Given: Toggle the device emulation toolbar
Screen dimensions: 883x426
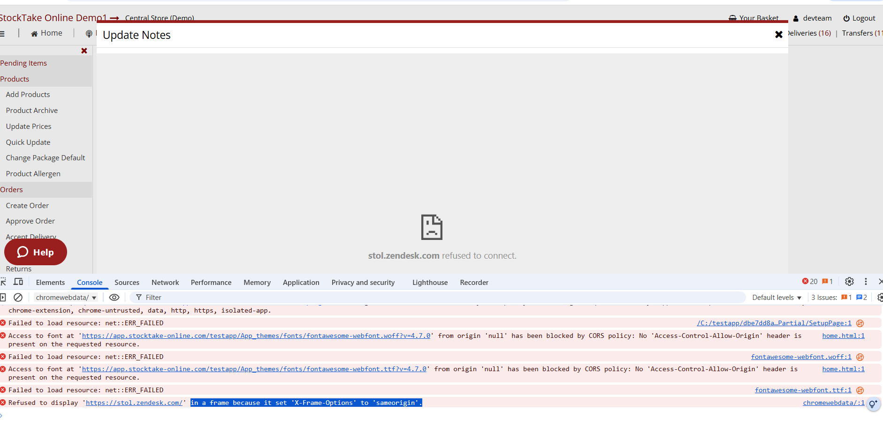Looking at the screenshot, I should point(18,282).
